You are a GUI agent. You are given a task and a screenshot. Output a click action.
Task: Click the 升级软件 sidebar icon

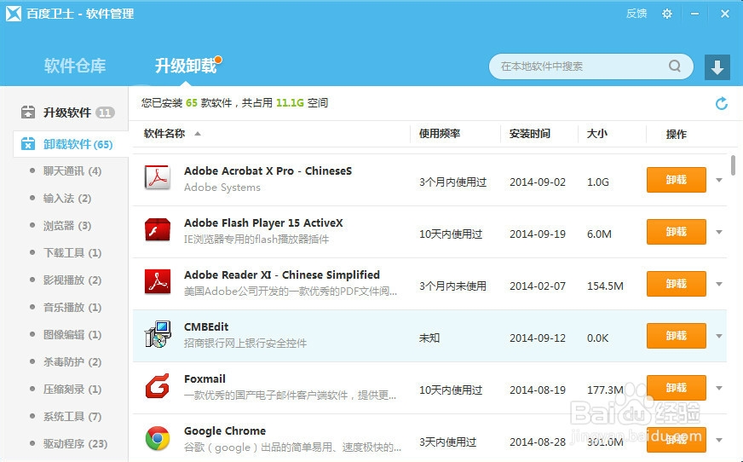28,113
